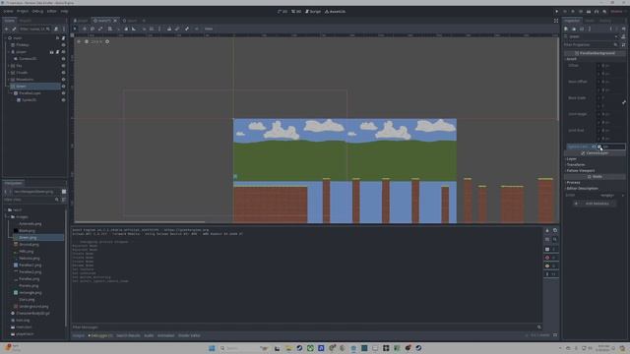Screen dimensions: 630x354
Task: Toggle visibility of the Sky node
Action: point(63,66)
